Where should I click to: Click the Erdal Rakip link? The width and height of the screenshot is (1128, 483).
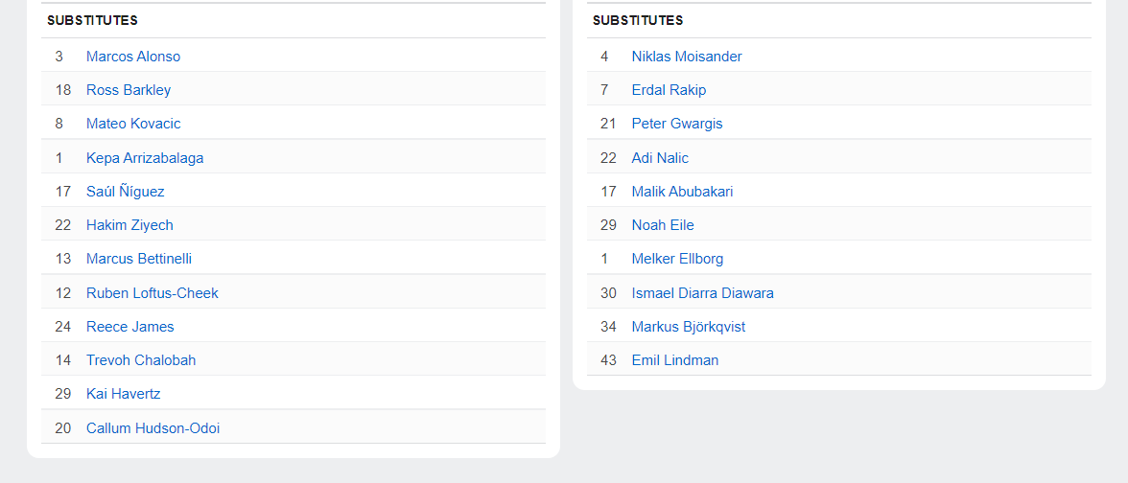(x=669, y=90)
